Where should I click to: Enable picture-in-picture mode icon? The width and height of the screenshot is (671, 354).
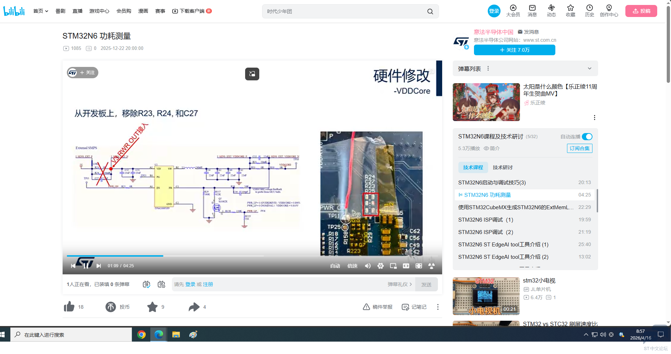[393, 266]
